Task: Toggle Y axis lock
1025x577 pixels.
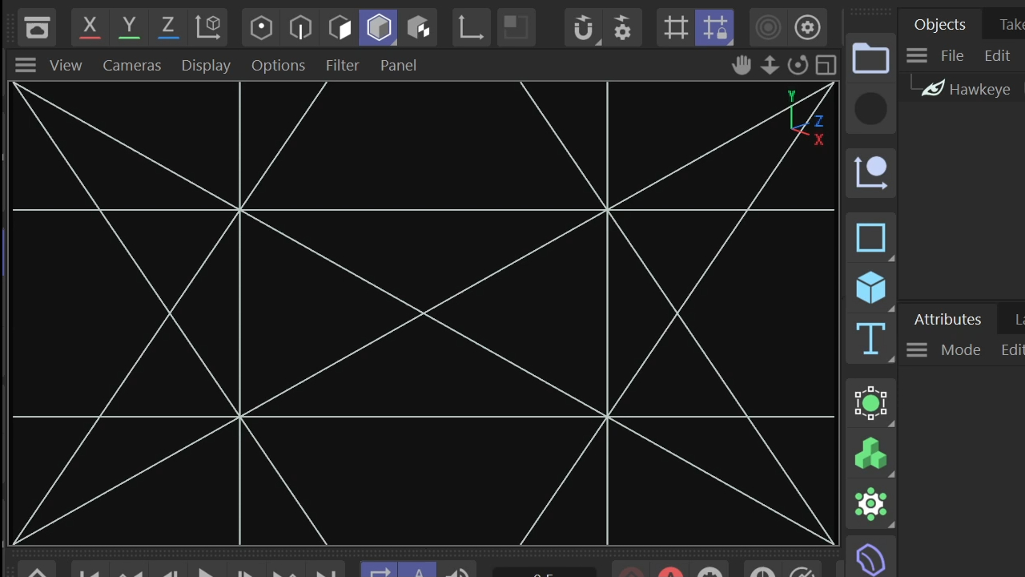Action: (129, 27)
